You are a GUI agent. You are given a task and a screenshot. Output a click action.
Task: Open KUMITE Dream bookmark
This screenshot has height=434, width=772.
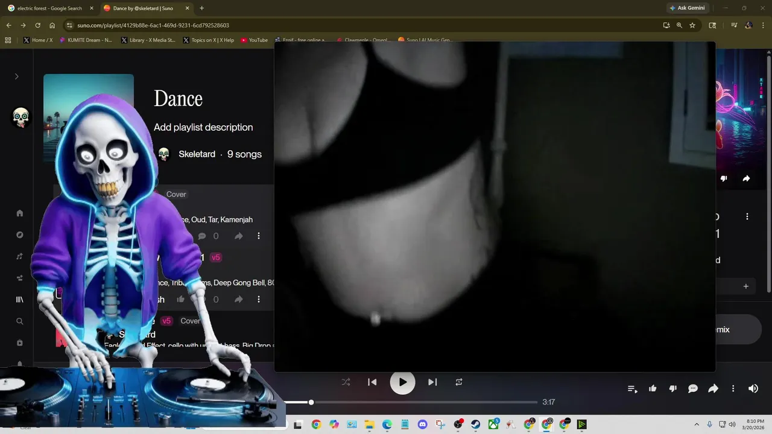pos(86,40)
